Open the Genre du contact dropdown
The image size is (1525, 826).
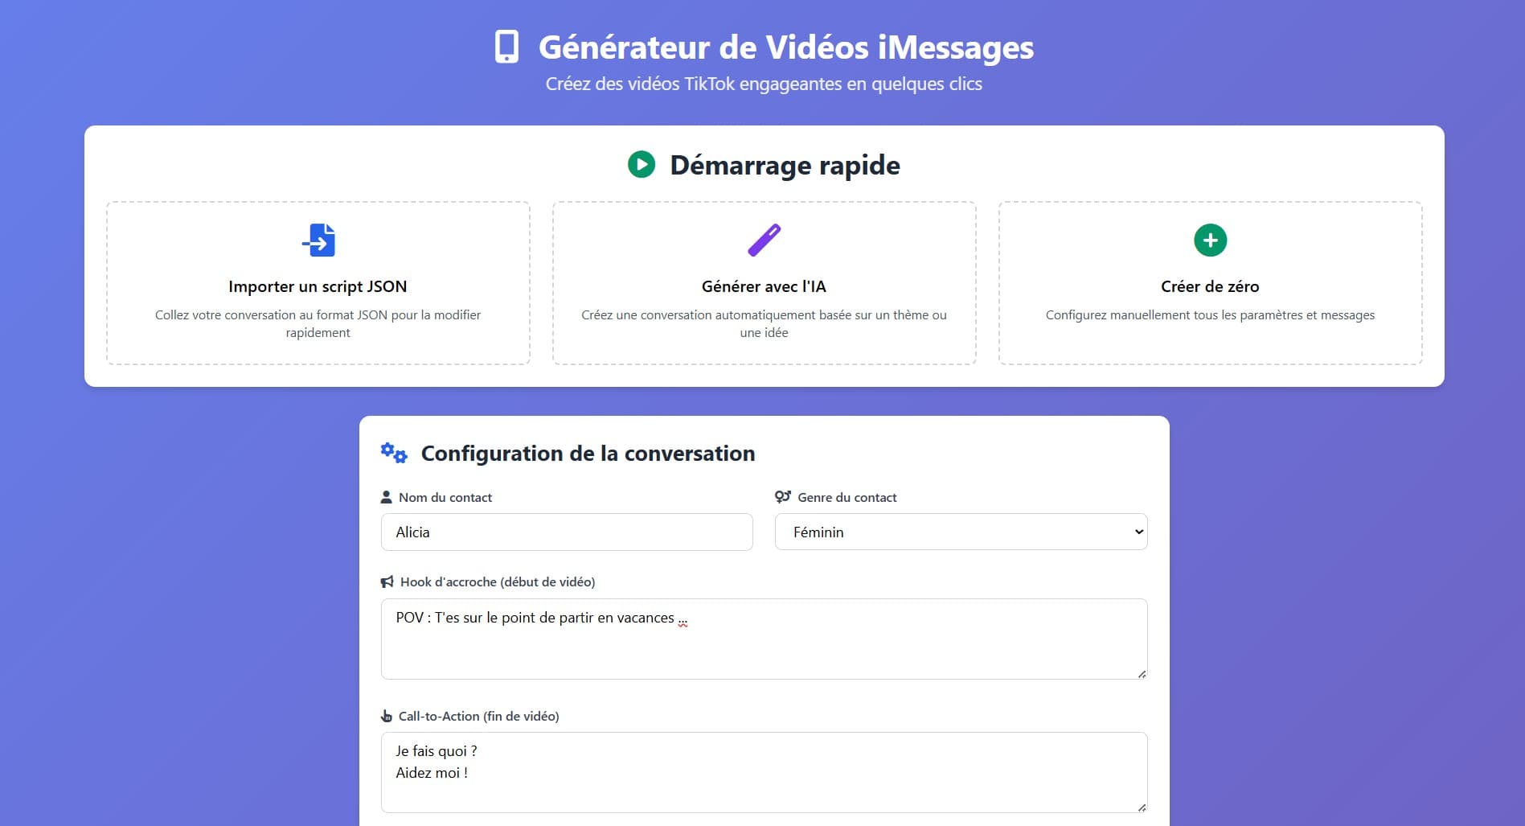[961, 532]
